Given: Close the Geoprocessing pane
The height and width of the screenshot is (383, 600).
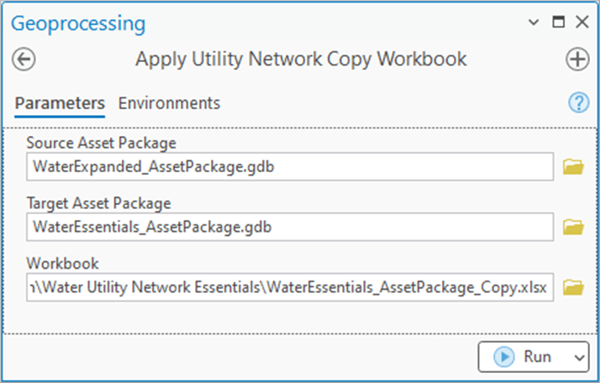Looking at the screenshot, I should [x=581, y=23].
